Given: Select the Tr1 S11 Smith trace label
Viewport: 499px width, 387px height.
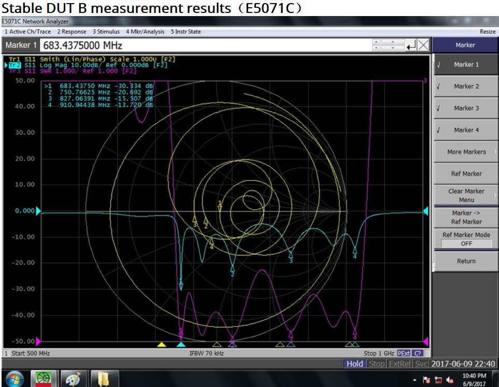Looking at the screenshot, I should [x=92, y=59].
